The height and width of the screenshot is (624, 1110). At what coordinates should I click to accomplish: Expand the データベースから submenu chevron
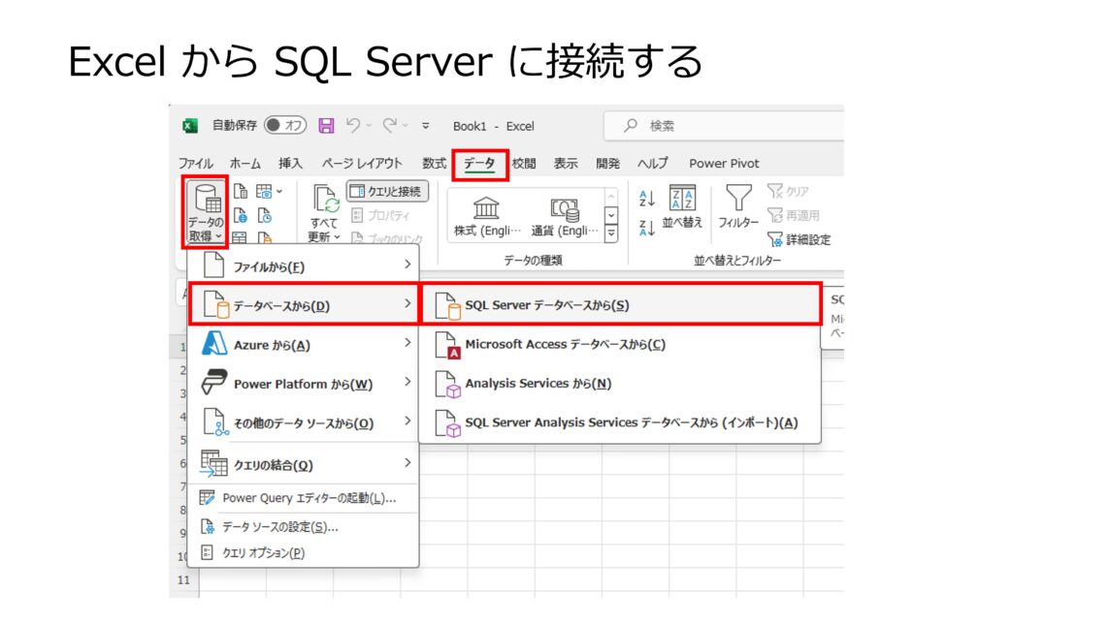(407, 303)
